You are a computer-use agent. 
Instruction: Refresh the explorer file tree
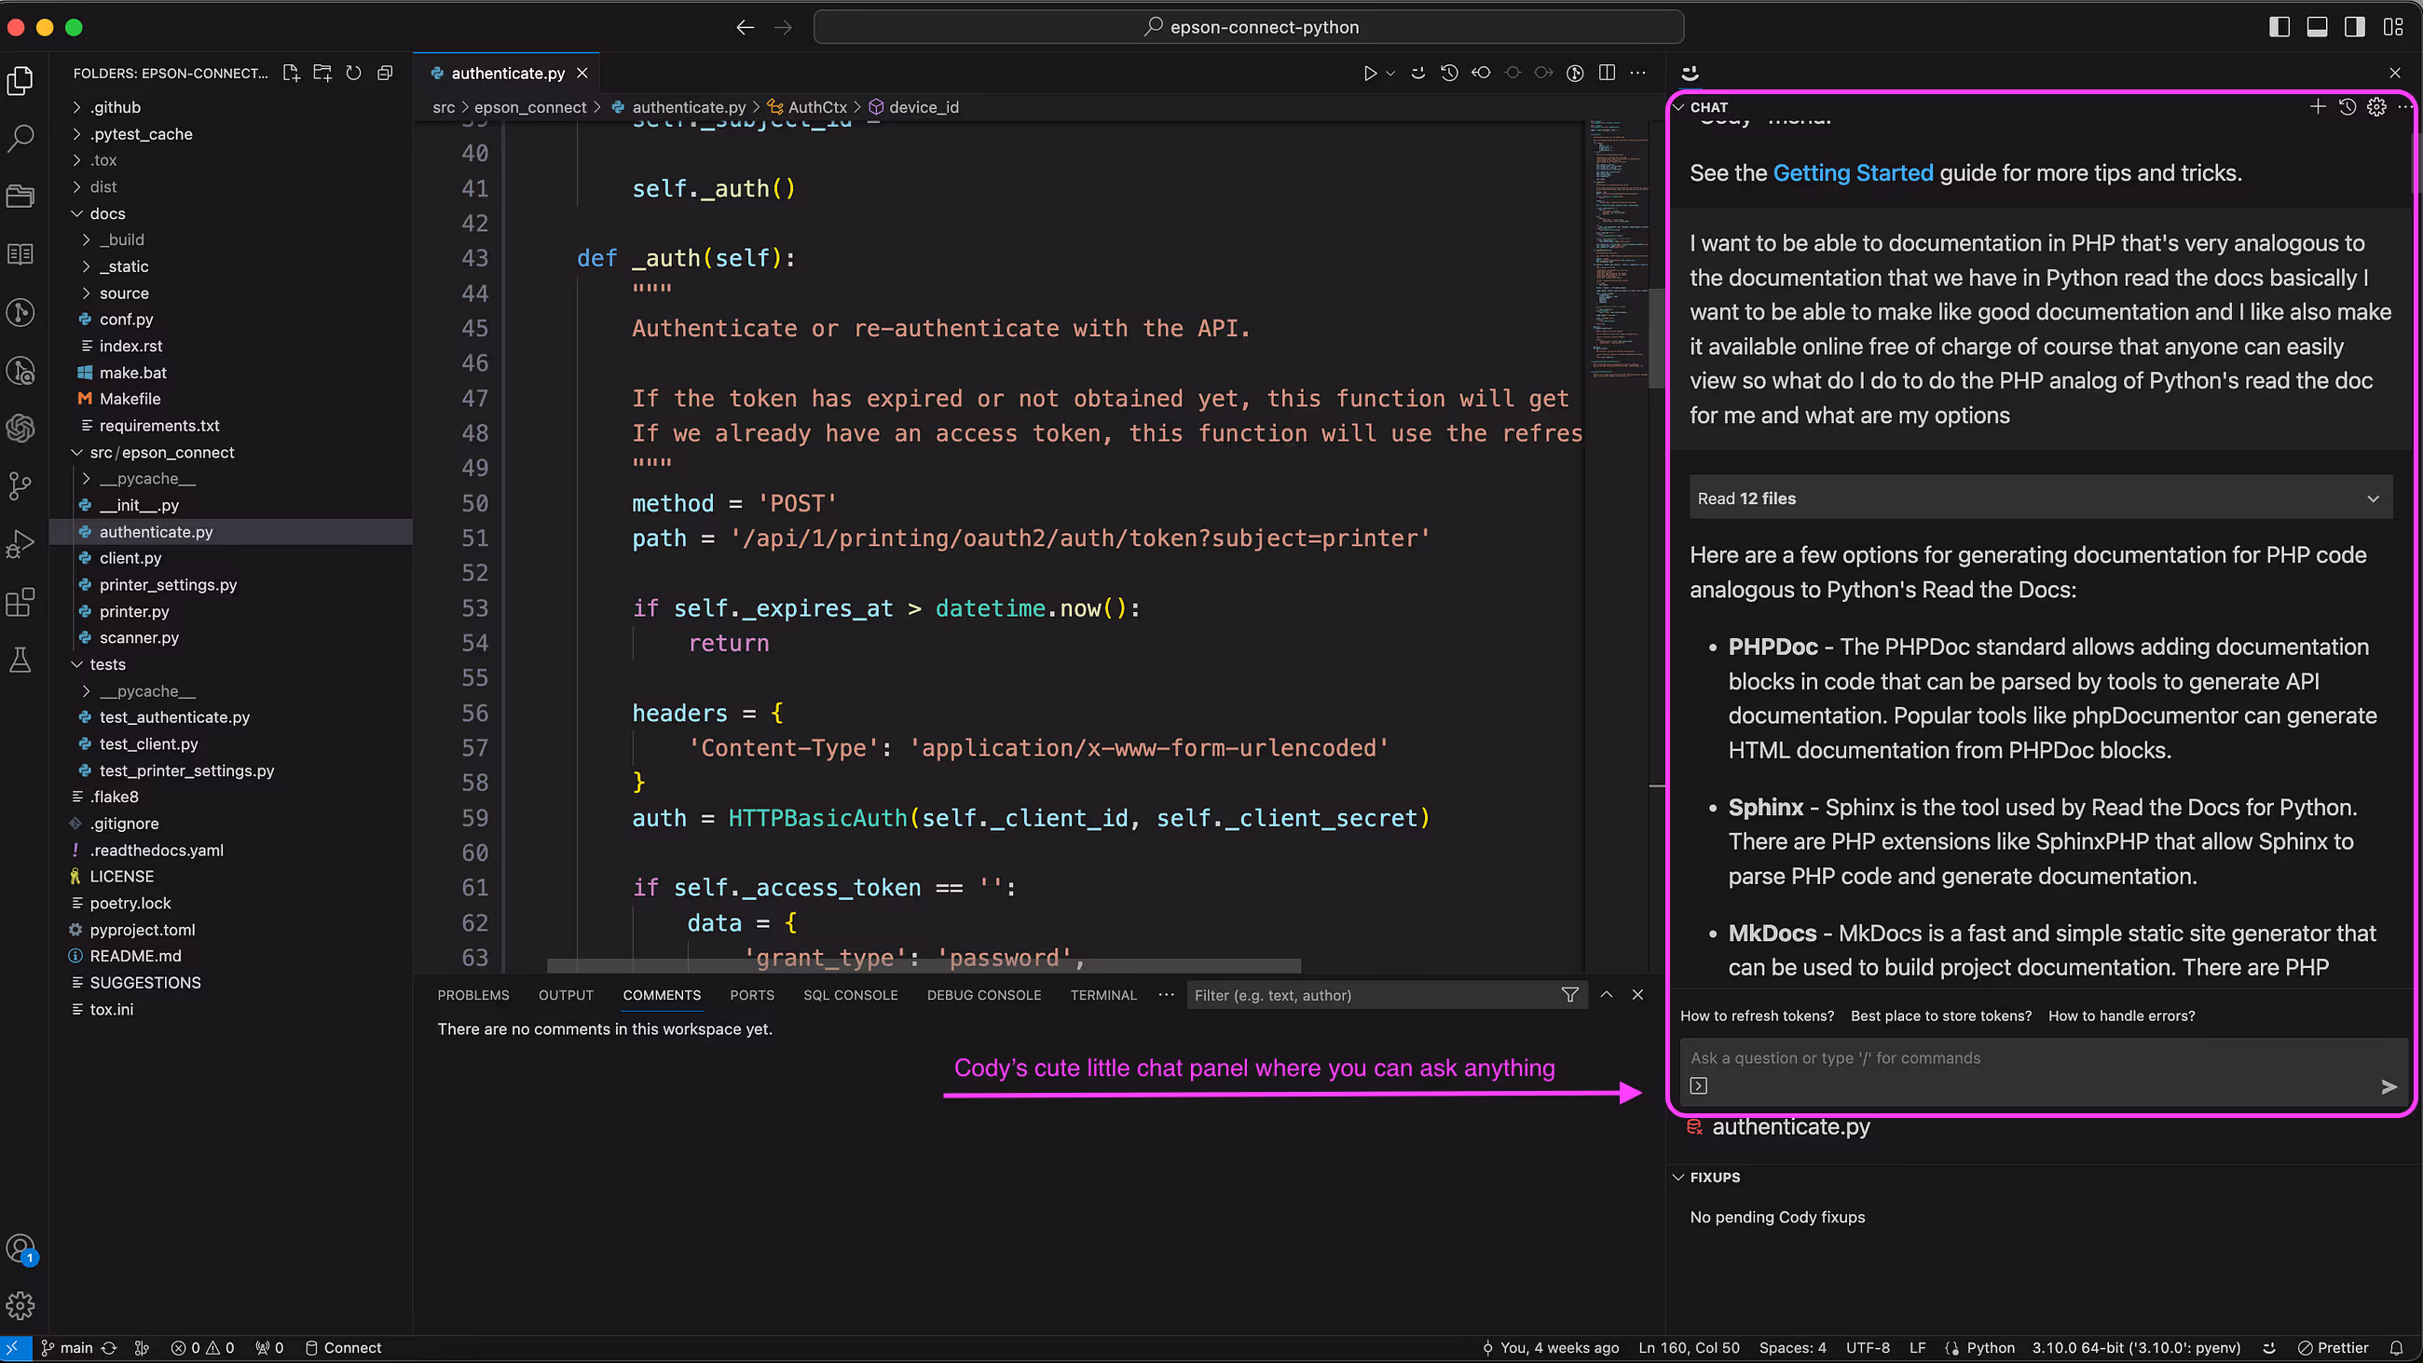click(x=354, y=74)
